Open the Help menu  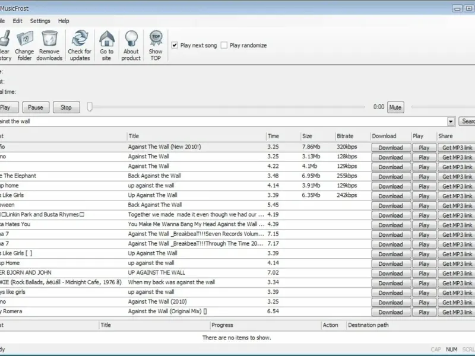coord(64,21)
